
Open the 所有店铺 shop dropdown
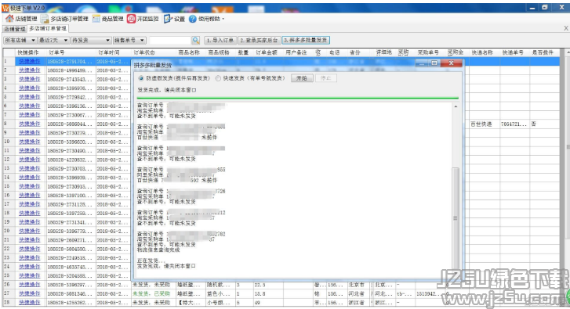(20, 40)
